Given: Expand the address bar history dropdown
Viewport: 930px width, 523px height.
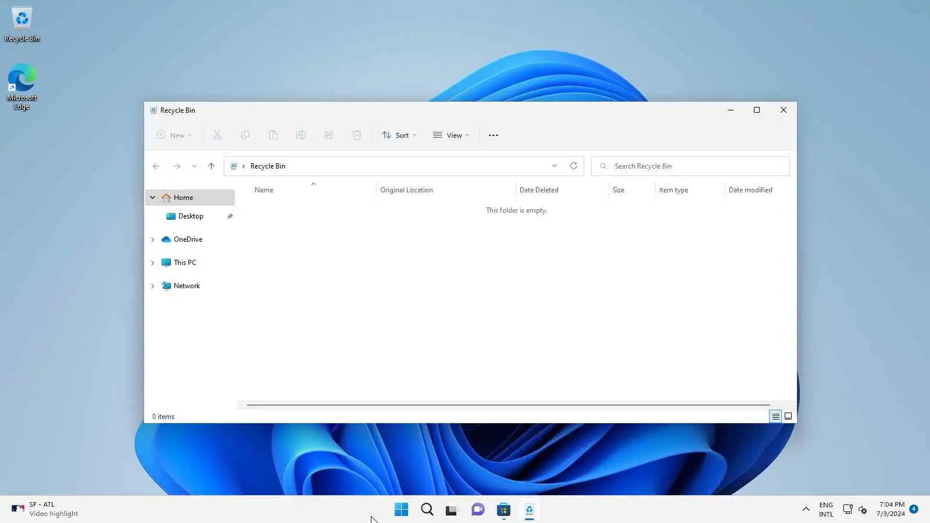Looking at the screenshot, I should coord(555,166).
